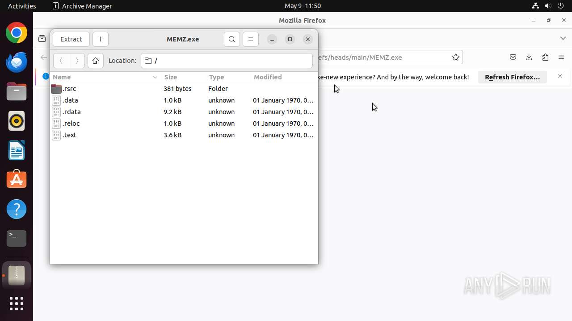Open the Firefox application menu
Image resolution: width=572 pixels, height=321 pixels.
pyautogui.click(x=561, y=57)
